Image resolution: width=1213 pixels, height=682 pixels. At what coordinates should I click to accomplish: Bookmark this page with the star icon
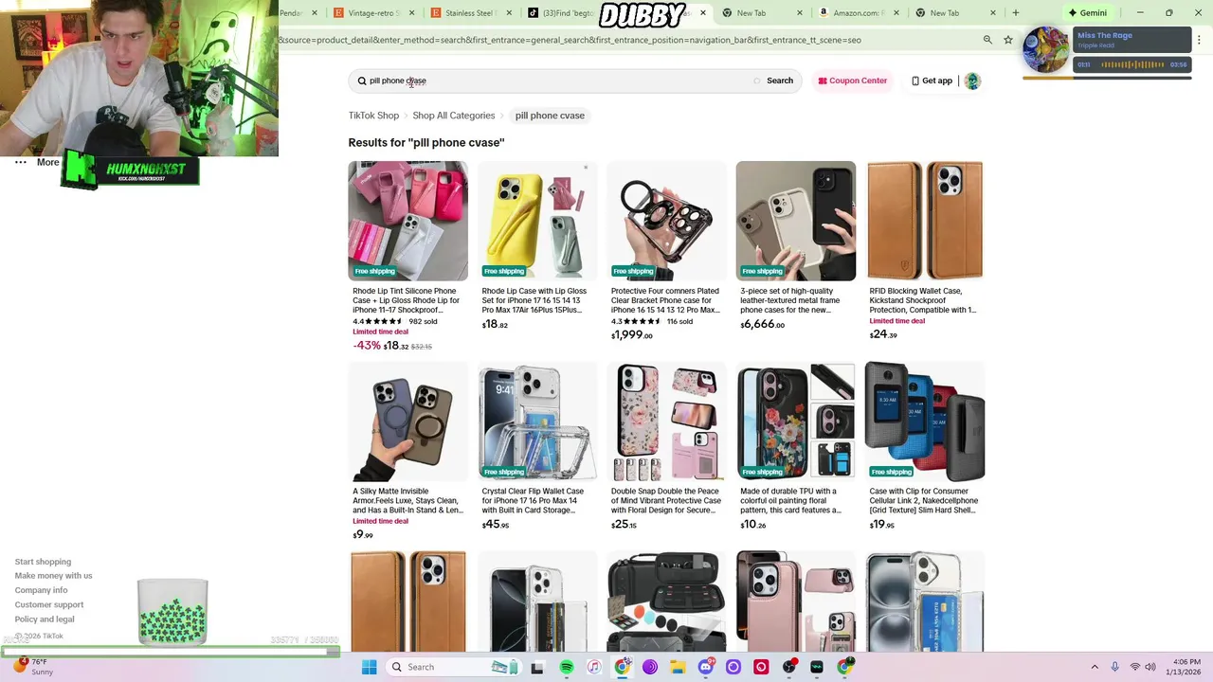coord(1008,40)
